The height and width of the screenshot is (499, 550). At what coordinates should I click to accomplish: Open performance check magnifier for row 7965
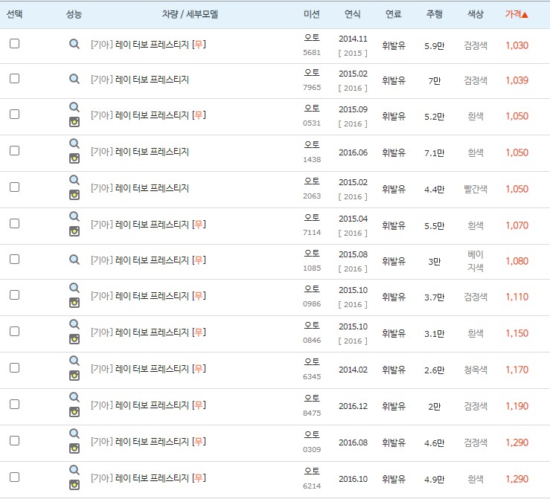(x=74, y=79)
